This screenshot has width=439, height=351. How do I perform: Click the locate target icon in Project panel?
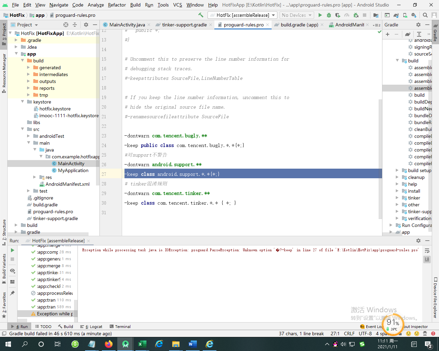pos(66,25)
